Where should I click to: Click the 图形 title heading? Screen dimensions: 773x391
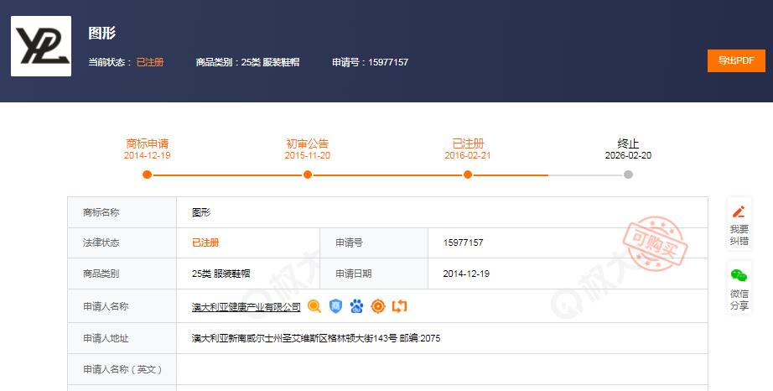102,33
